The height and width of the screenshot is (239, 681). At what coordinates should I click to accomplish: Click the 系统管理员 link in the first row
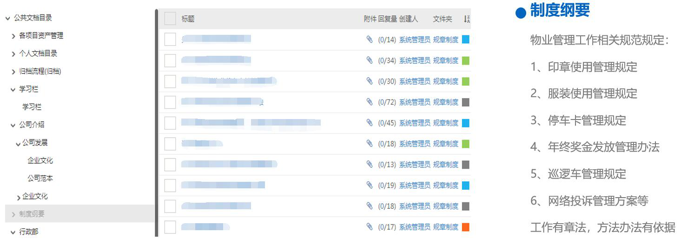[415, 40]
